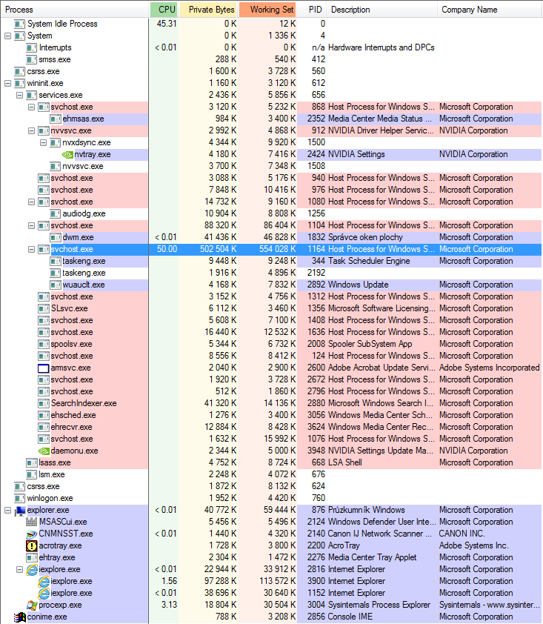Select csrss.exe with PID 560

(271, 72)
